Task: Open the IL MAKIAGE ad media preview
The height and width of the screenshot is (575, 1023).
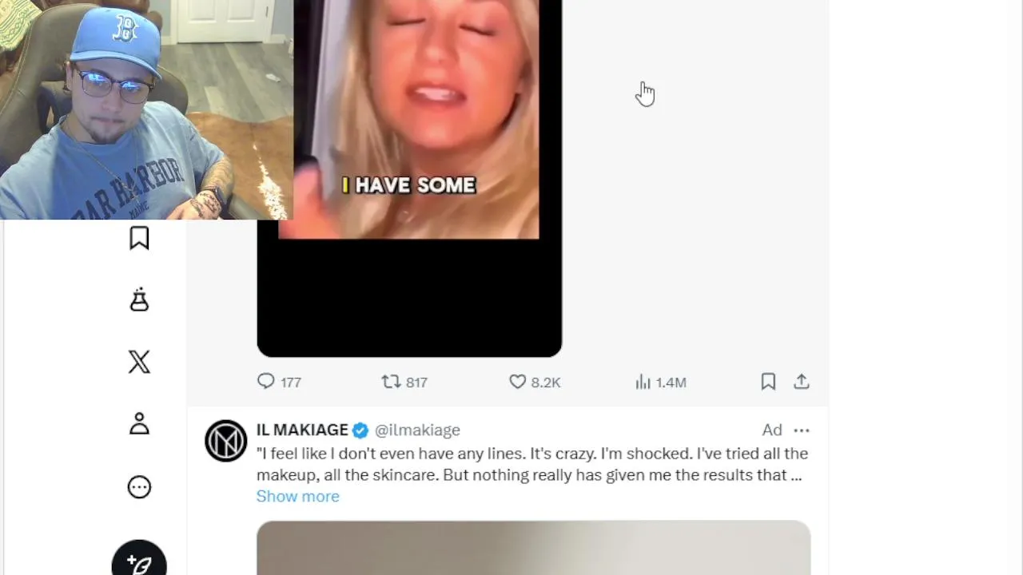Action: pos(533,548)
